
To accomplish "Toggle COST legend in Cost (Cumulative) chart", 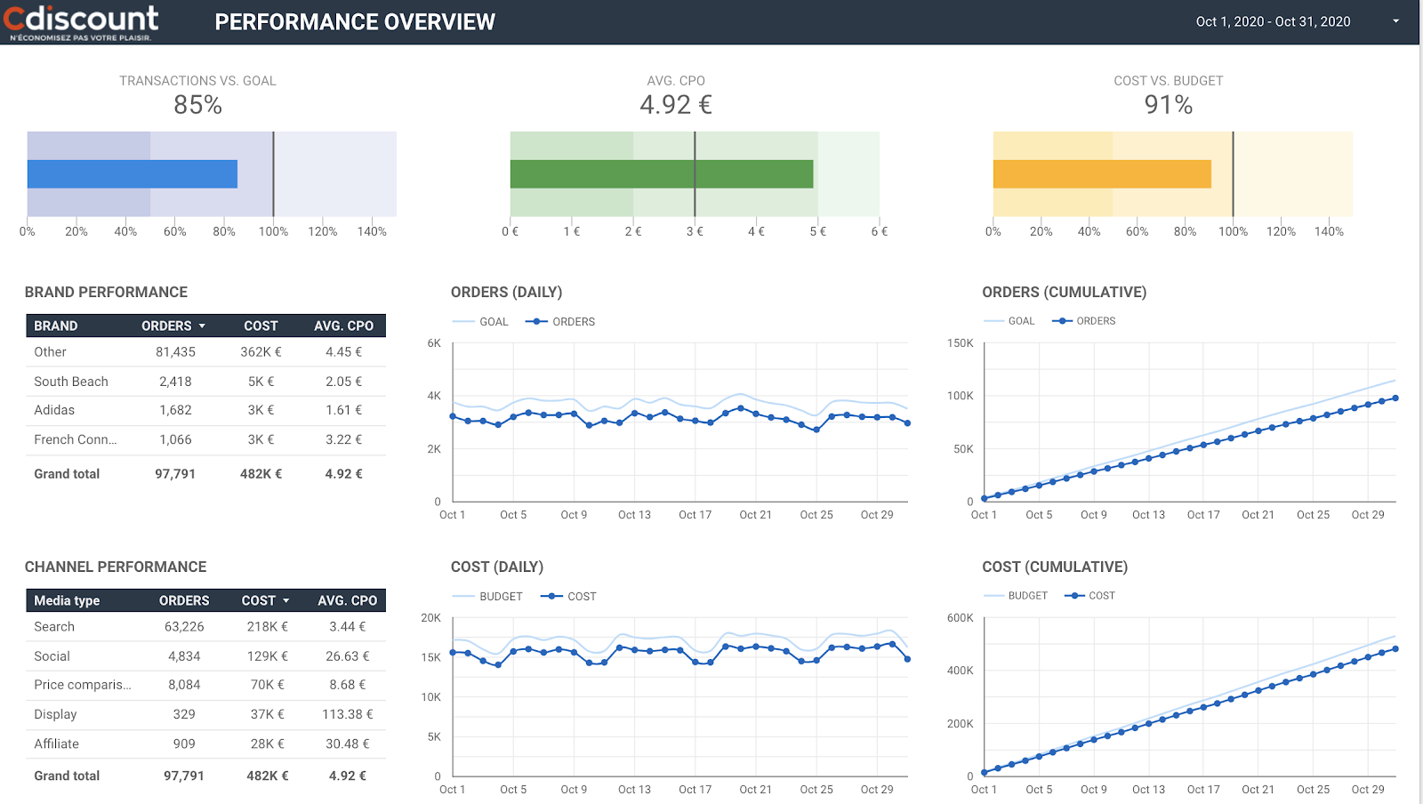I will 1089,595.
